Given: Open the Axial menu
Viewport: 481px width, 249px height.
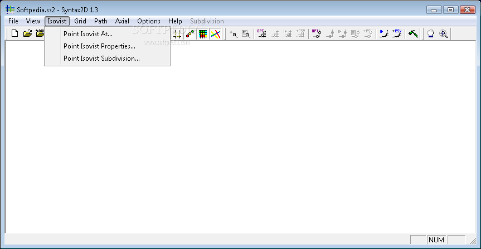Looking at the screenshot, I should tap(122, 21).
